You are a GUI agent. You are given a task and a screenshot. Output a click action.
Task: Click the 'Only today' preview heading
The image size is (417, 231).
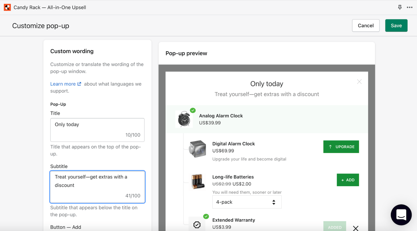[267, 84]
